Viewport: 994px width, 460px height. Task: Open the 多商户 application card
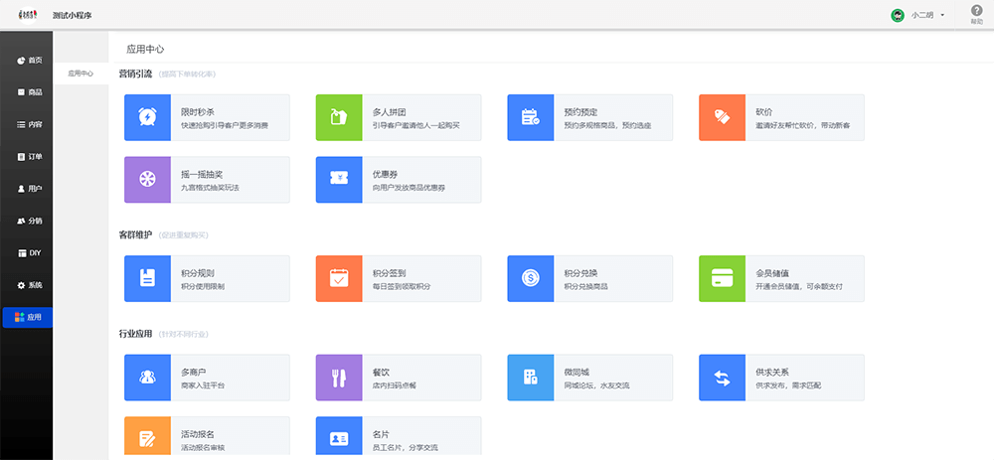coord(207,377)
